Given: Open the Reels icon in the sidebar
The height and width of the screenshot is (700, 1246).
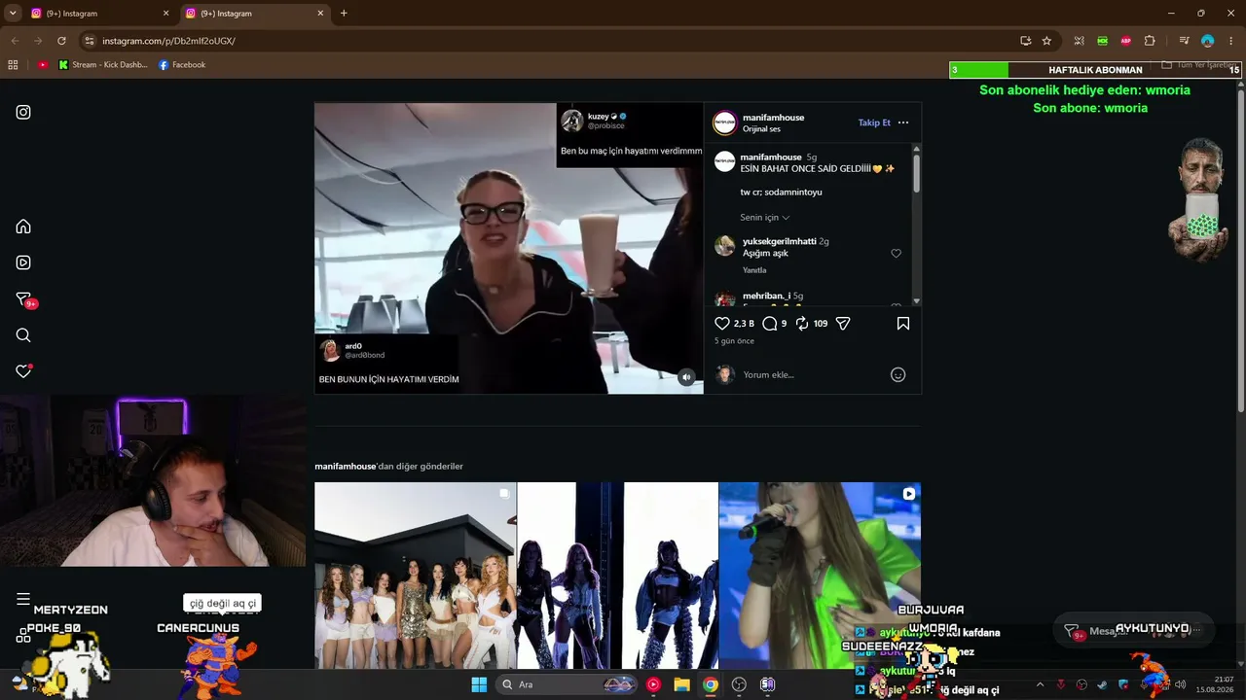Looking at the screenshot, I should point(23,262).
